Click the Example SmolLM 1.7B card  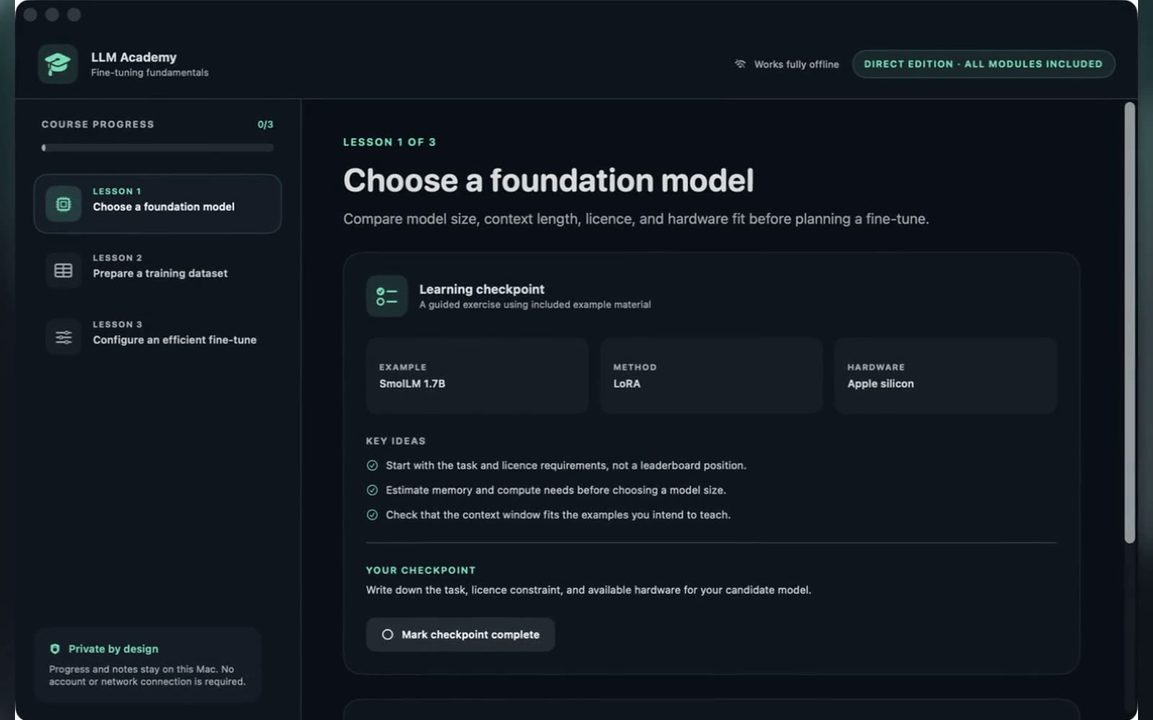pos(477,375)
